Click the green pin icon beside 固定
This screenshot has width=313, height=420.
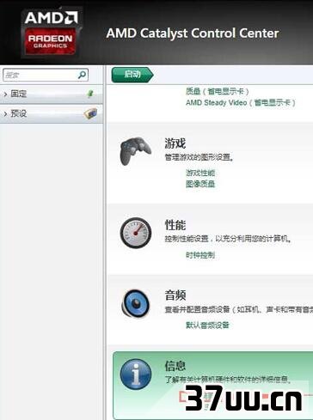click(x=90, y=94)
